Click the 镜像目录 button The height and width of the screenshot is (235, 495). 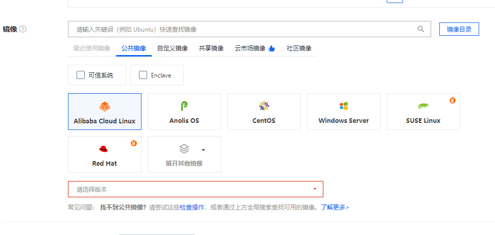[459, 29]
